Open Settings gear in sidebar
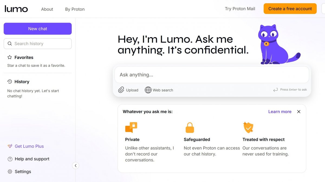 [10, 172]
